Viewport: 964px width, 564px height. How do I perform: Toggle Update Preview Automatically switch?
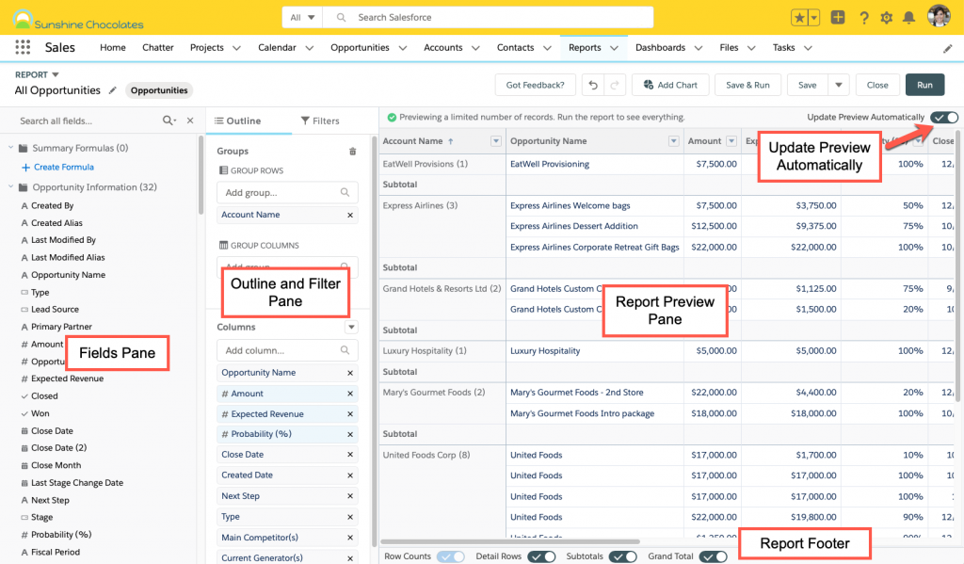(x=943, y=117)
